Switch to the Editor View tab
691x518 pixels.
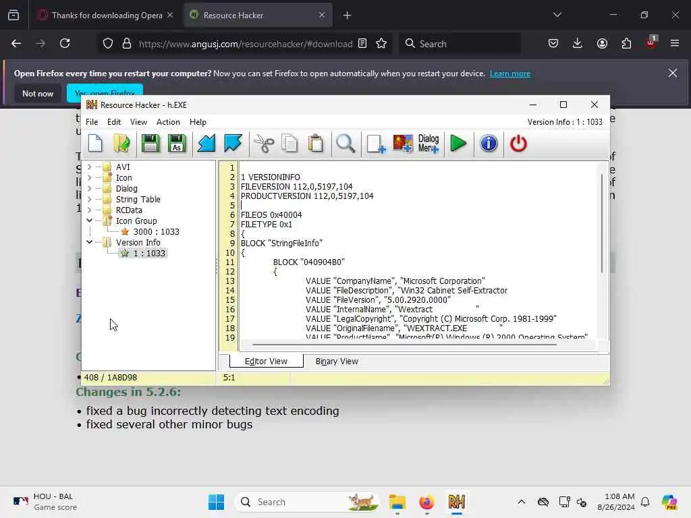tap(266, 362)
